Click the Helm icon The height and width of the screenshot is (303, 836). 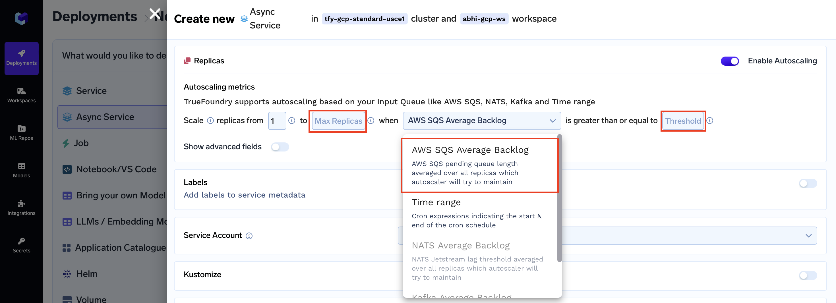tap(67, 274)
